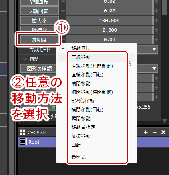Click the scene list grid icon

pos(22,132)
